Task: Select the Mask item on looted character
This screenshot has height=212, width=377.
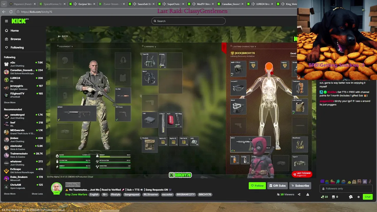Action: [x=238, y=106]
